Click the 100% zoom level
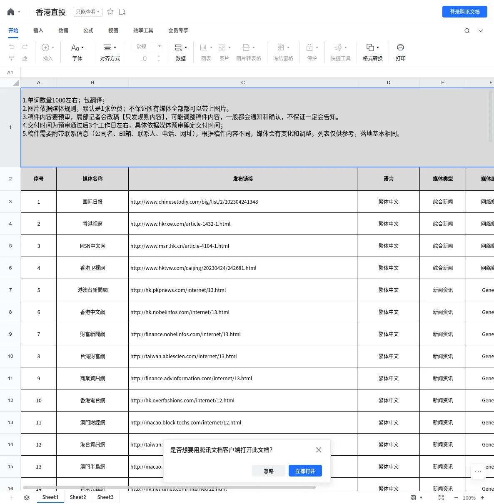Viewport: 494px width, 504px height. (x=469, y=498)
